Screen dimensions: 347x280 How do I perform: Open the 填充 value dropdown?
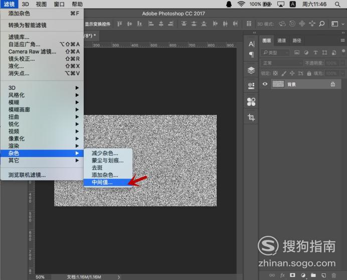coord(343,73)
